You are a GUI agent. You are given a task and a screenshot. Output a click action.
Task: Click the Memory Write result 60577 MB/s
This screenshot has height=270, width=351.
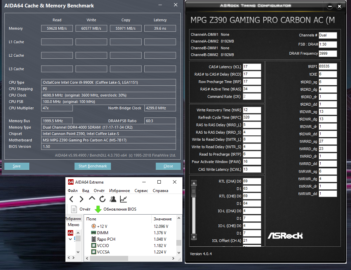(91, 28)
